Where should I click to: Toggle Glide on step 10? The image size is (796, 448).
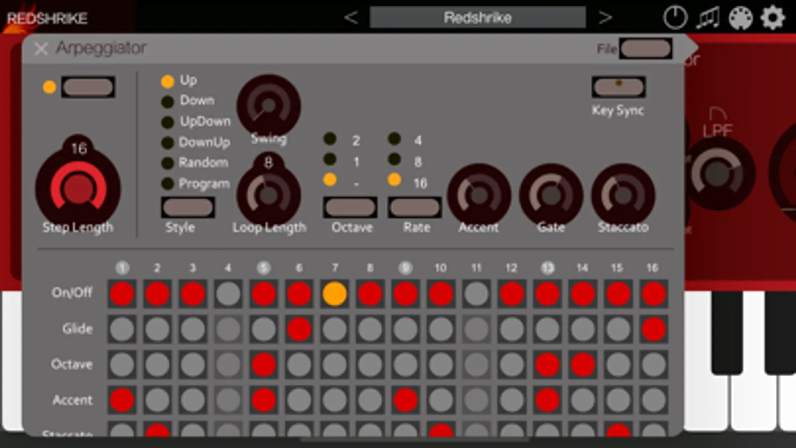[x=441, y=329]
